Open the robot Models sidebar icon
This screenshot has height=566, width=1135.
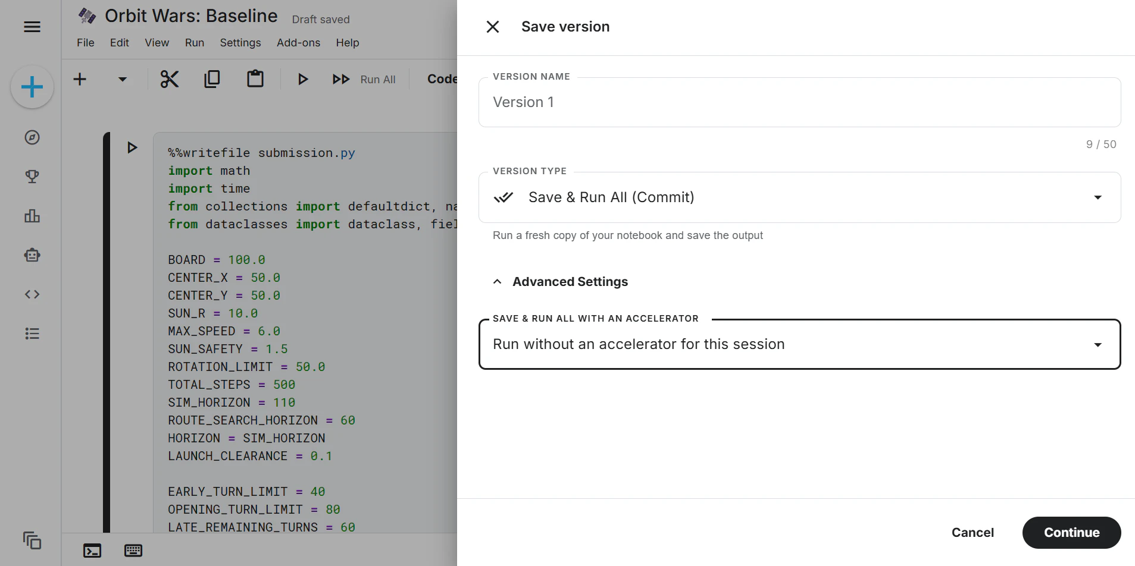pyautogui.click(x=32, y=255)
